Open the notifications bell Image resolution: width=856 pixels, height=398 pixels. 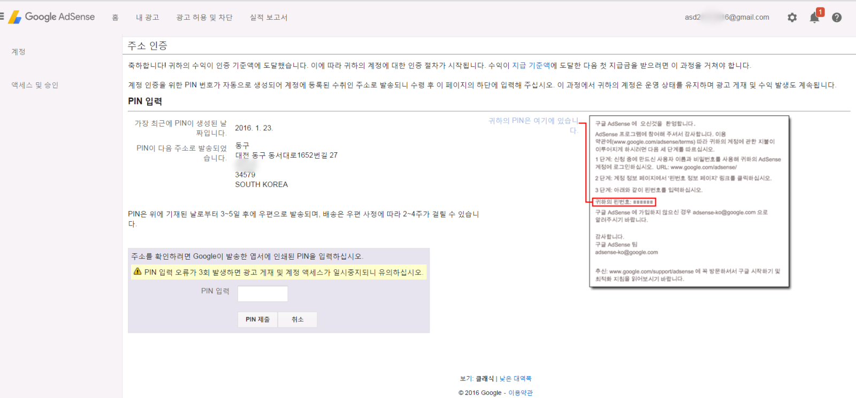point(814,18)
